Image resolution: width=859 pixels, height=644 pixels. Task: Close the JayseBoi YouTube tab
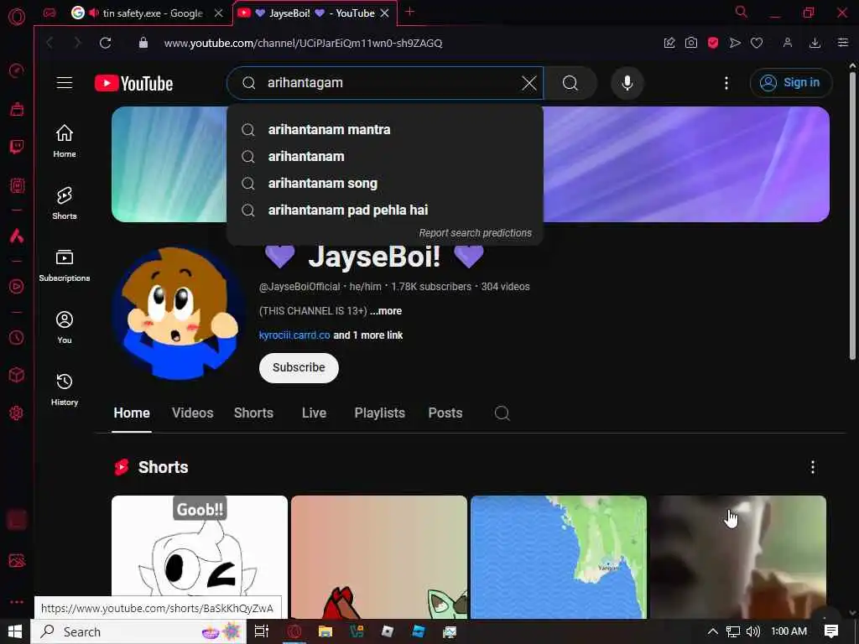pyautogui.click(x=384, y=13)
